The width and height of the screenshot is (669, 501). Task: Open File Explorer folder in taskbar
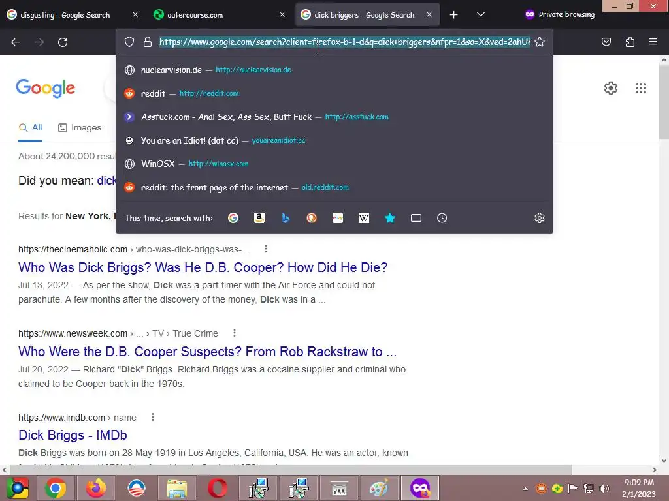[x=177, y=488]
